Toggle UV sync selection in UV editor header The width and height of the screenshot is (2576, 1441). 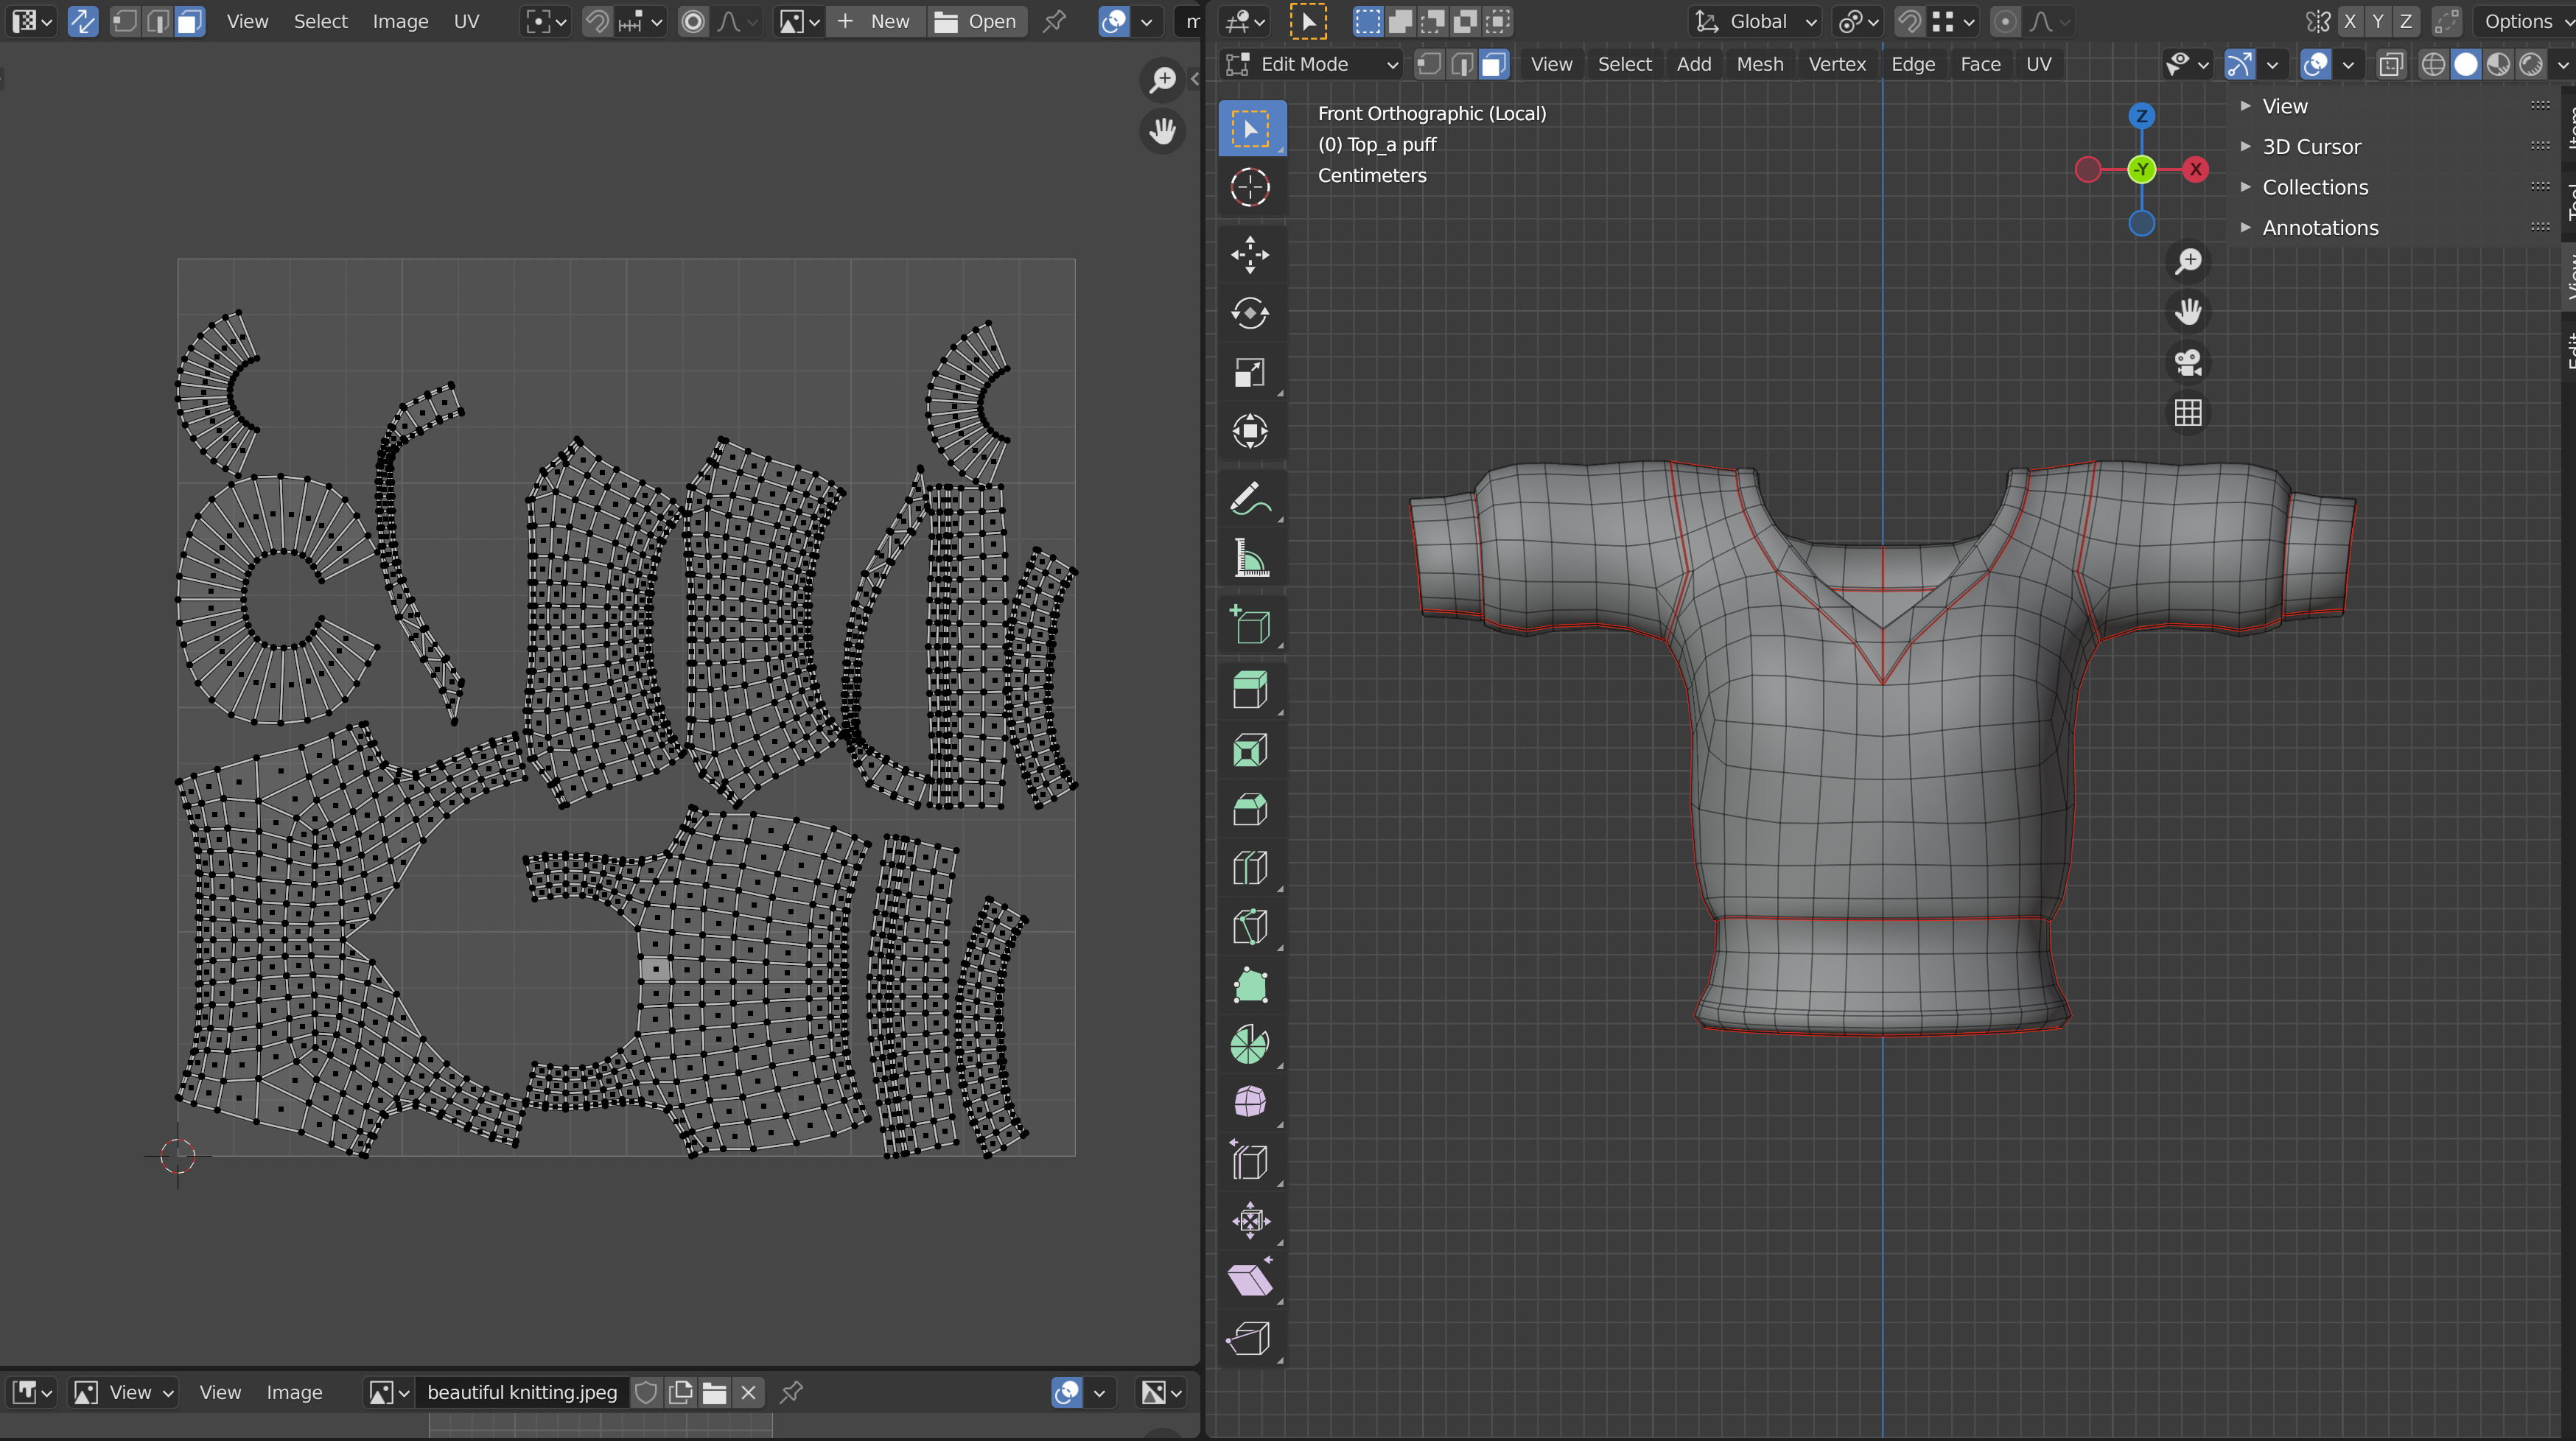point(83,21)
